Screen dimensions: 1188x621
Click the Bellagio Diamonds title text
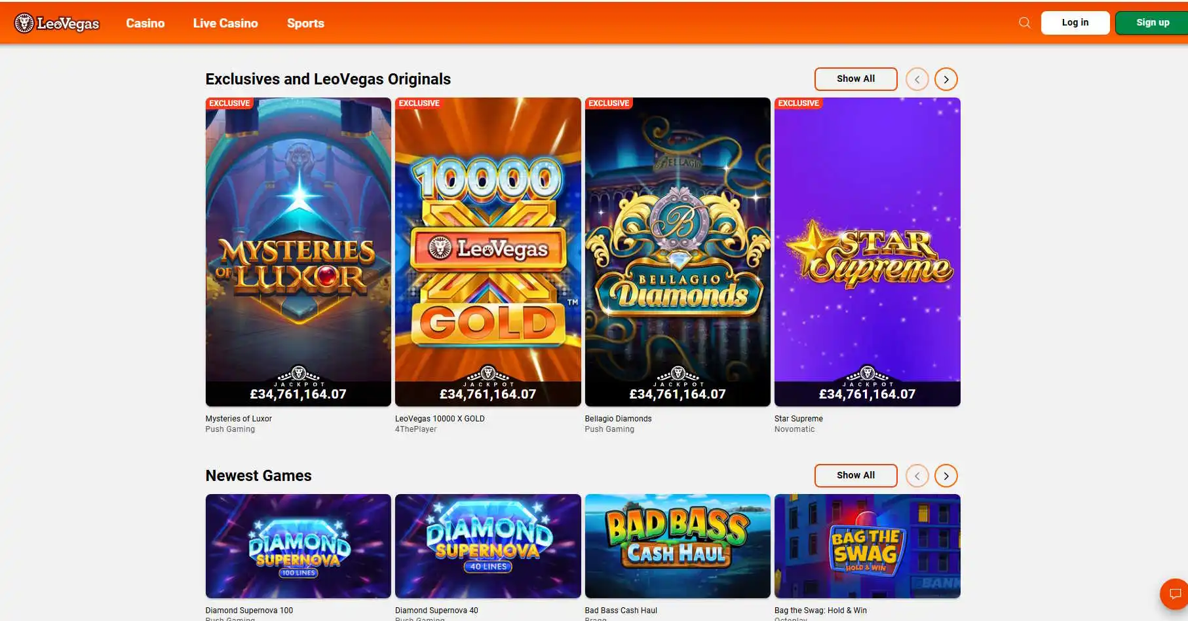[x=618, y=419]
